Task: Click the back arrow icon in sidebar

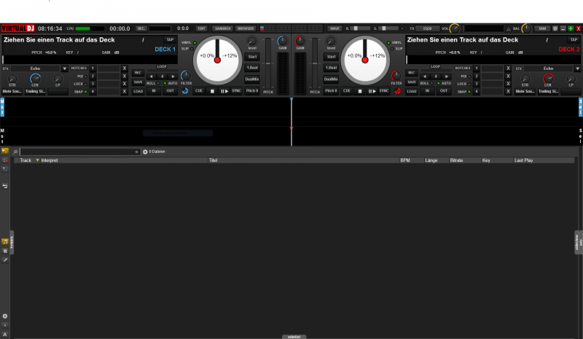Action: 5,186
